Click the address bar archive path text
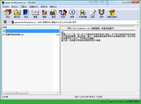This screenshot has height=104, width=141. [x=45, y=22]
